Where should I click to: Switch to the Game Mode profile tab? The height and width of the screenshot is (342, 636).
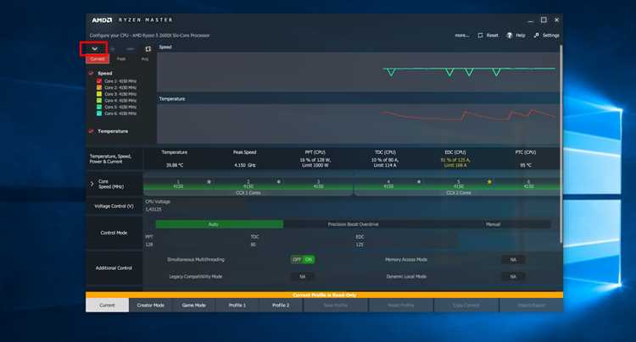coord(194,305)
